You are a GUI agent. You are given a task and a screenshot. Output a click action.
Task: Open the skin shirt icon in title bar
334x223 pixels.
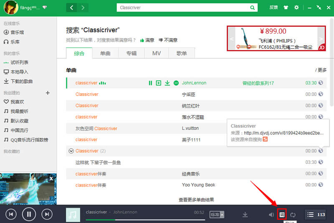pyautogui.click(x=286, y=7)
